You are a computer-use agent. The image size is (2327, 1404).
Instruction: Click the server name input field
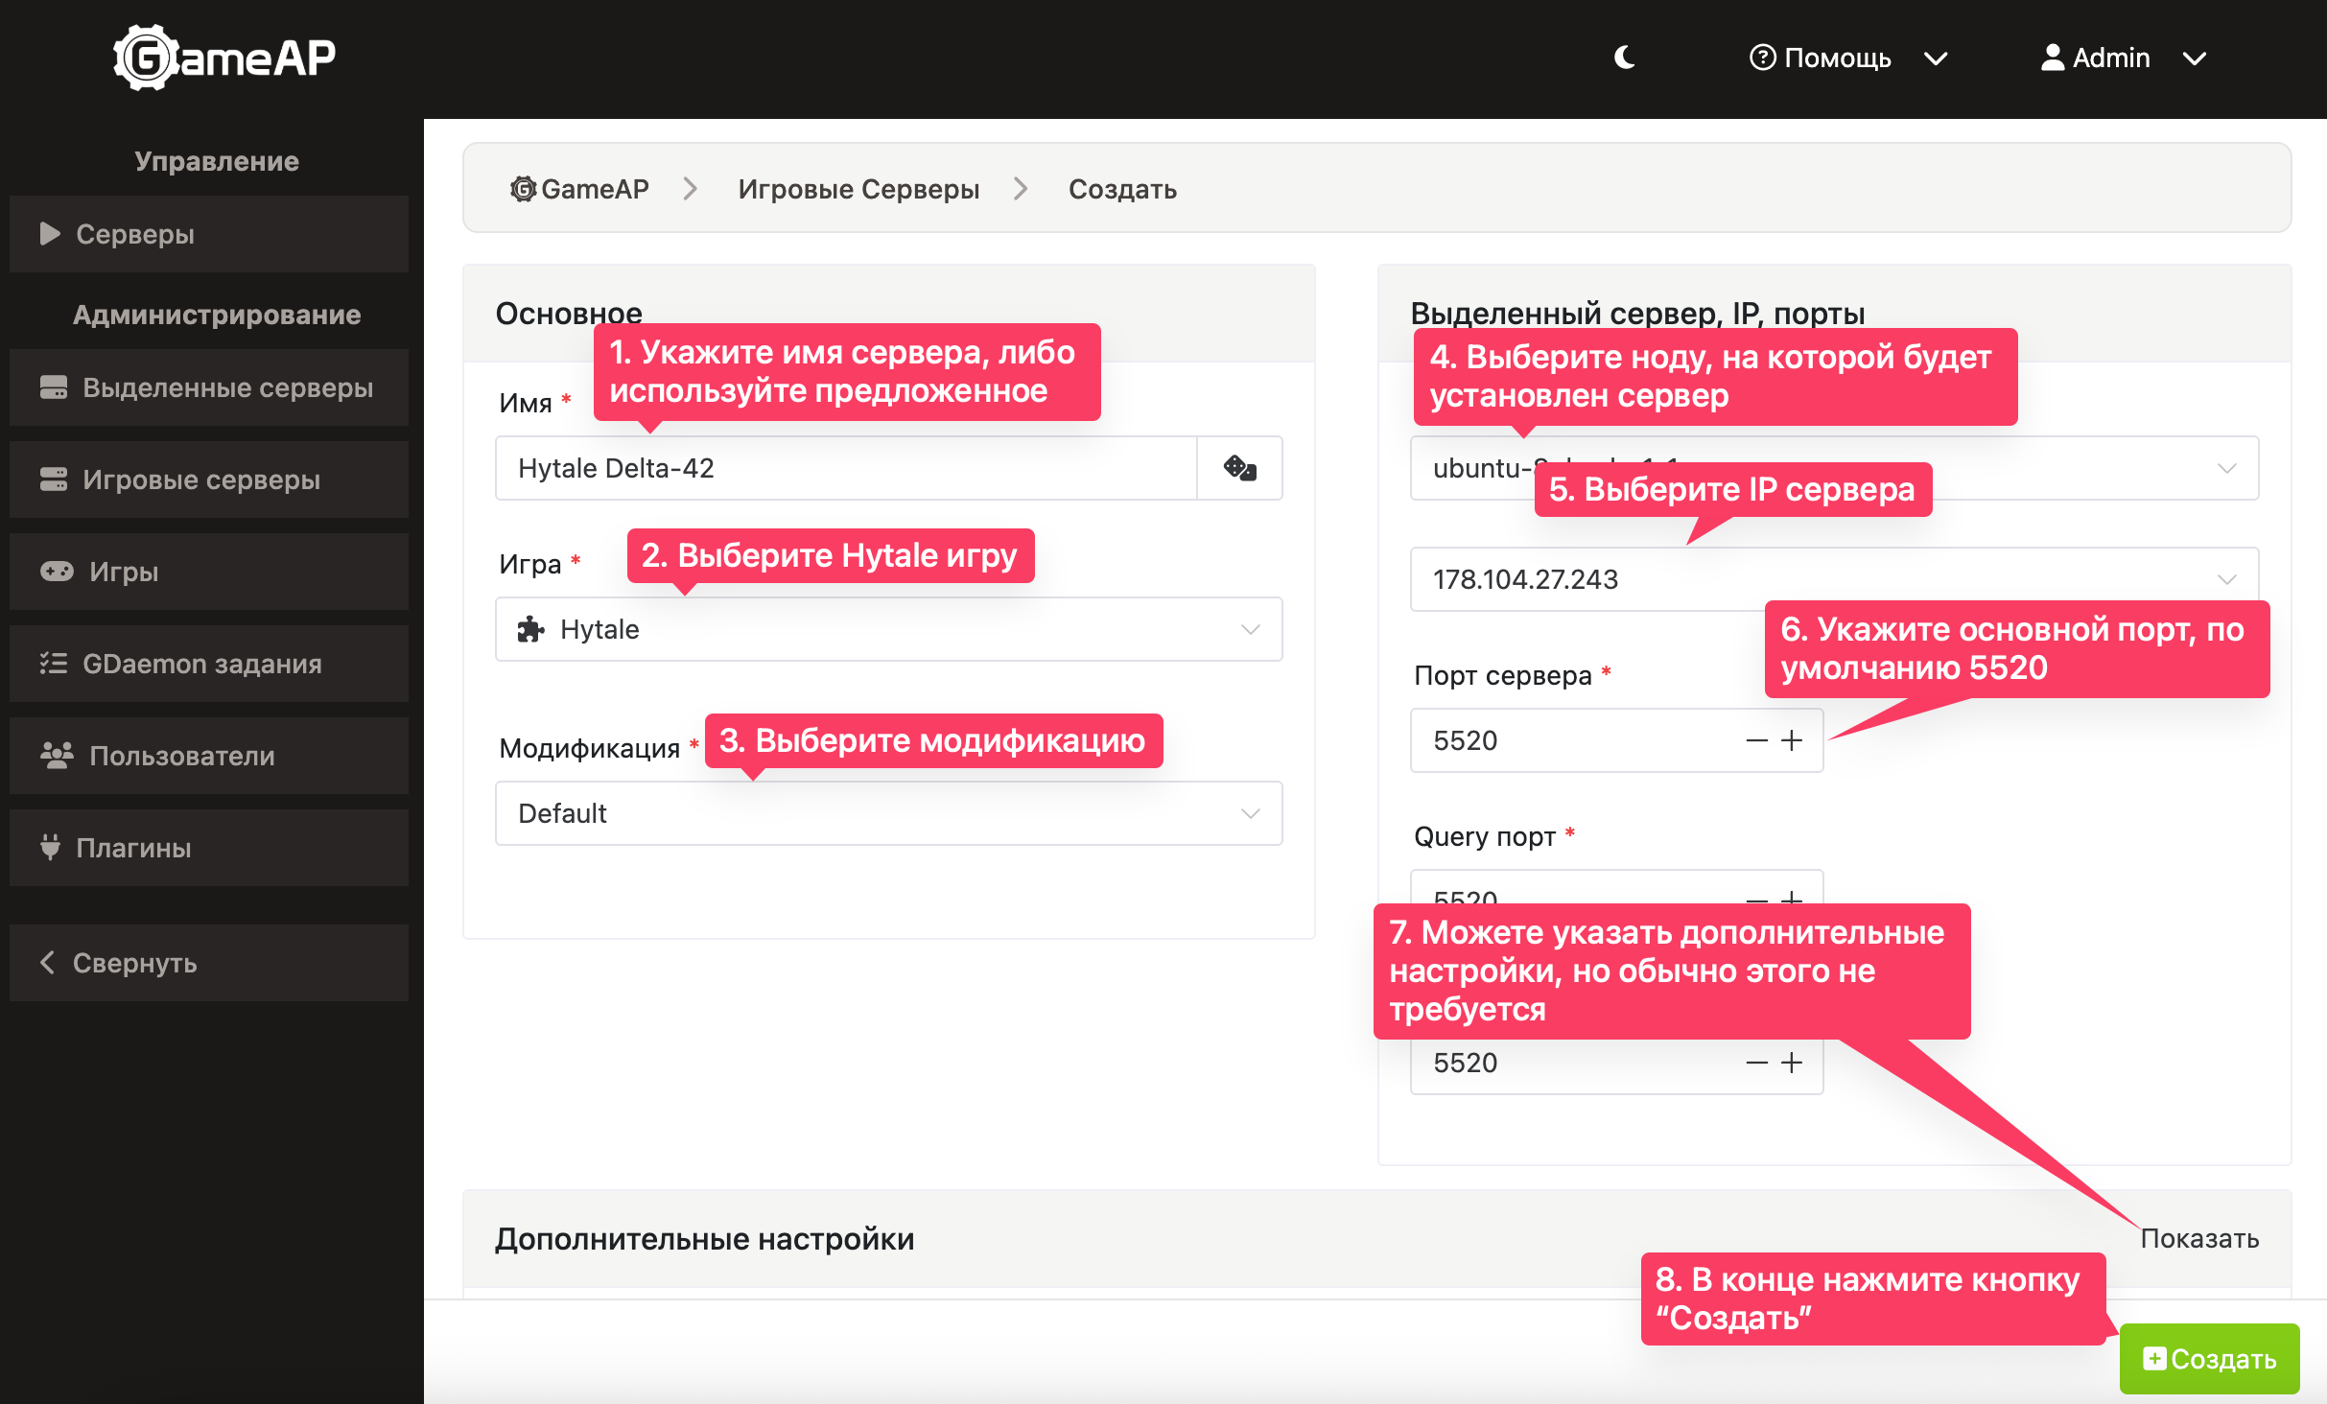[845, 468]
